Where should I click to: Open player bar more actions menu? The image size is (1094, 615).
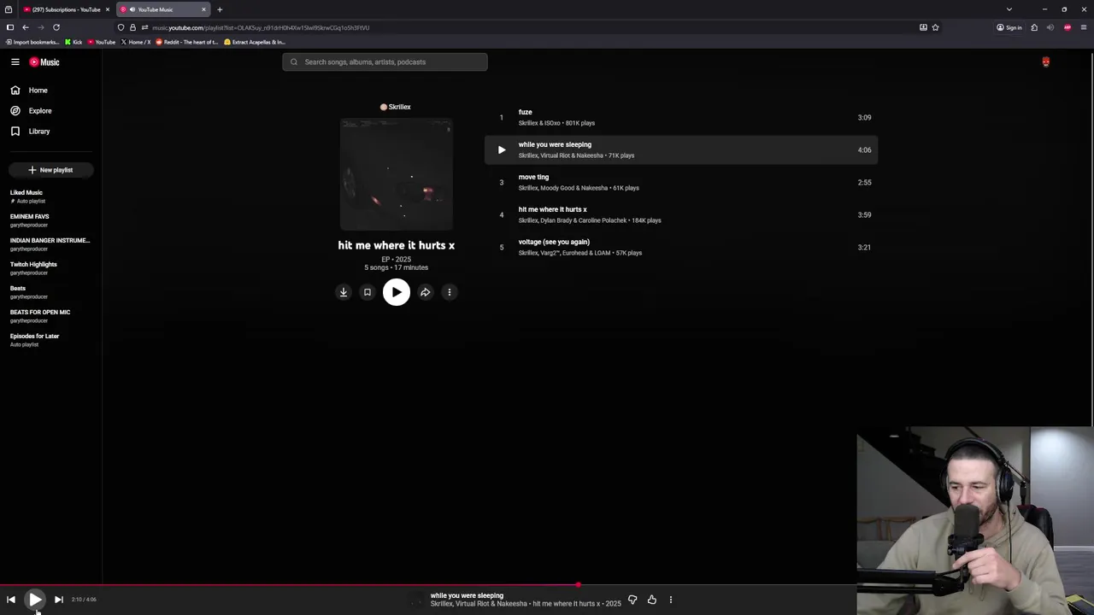(x=671, y=600)
